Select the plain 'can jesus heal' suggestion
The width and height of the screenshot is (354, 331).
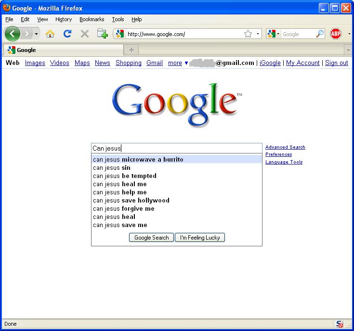(x=177, y=216)
